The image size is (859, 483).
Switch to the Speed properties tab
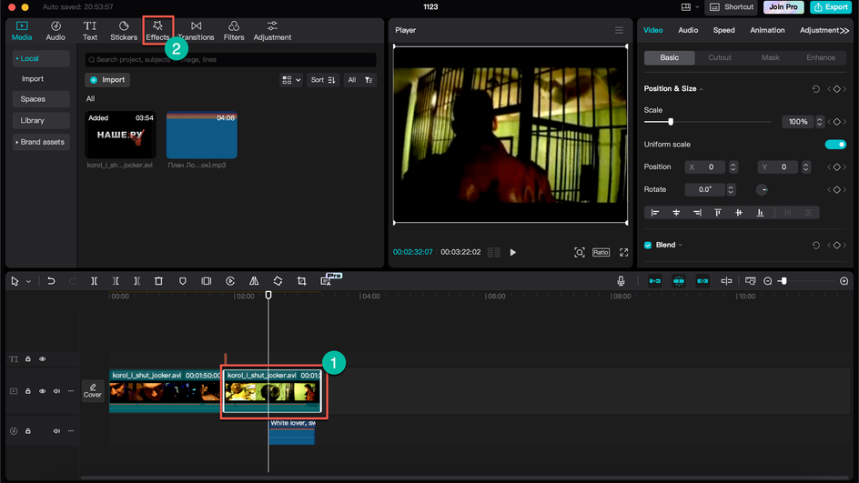723,30
